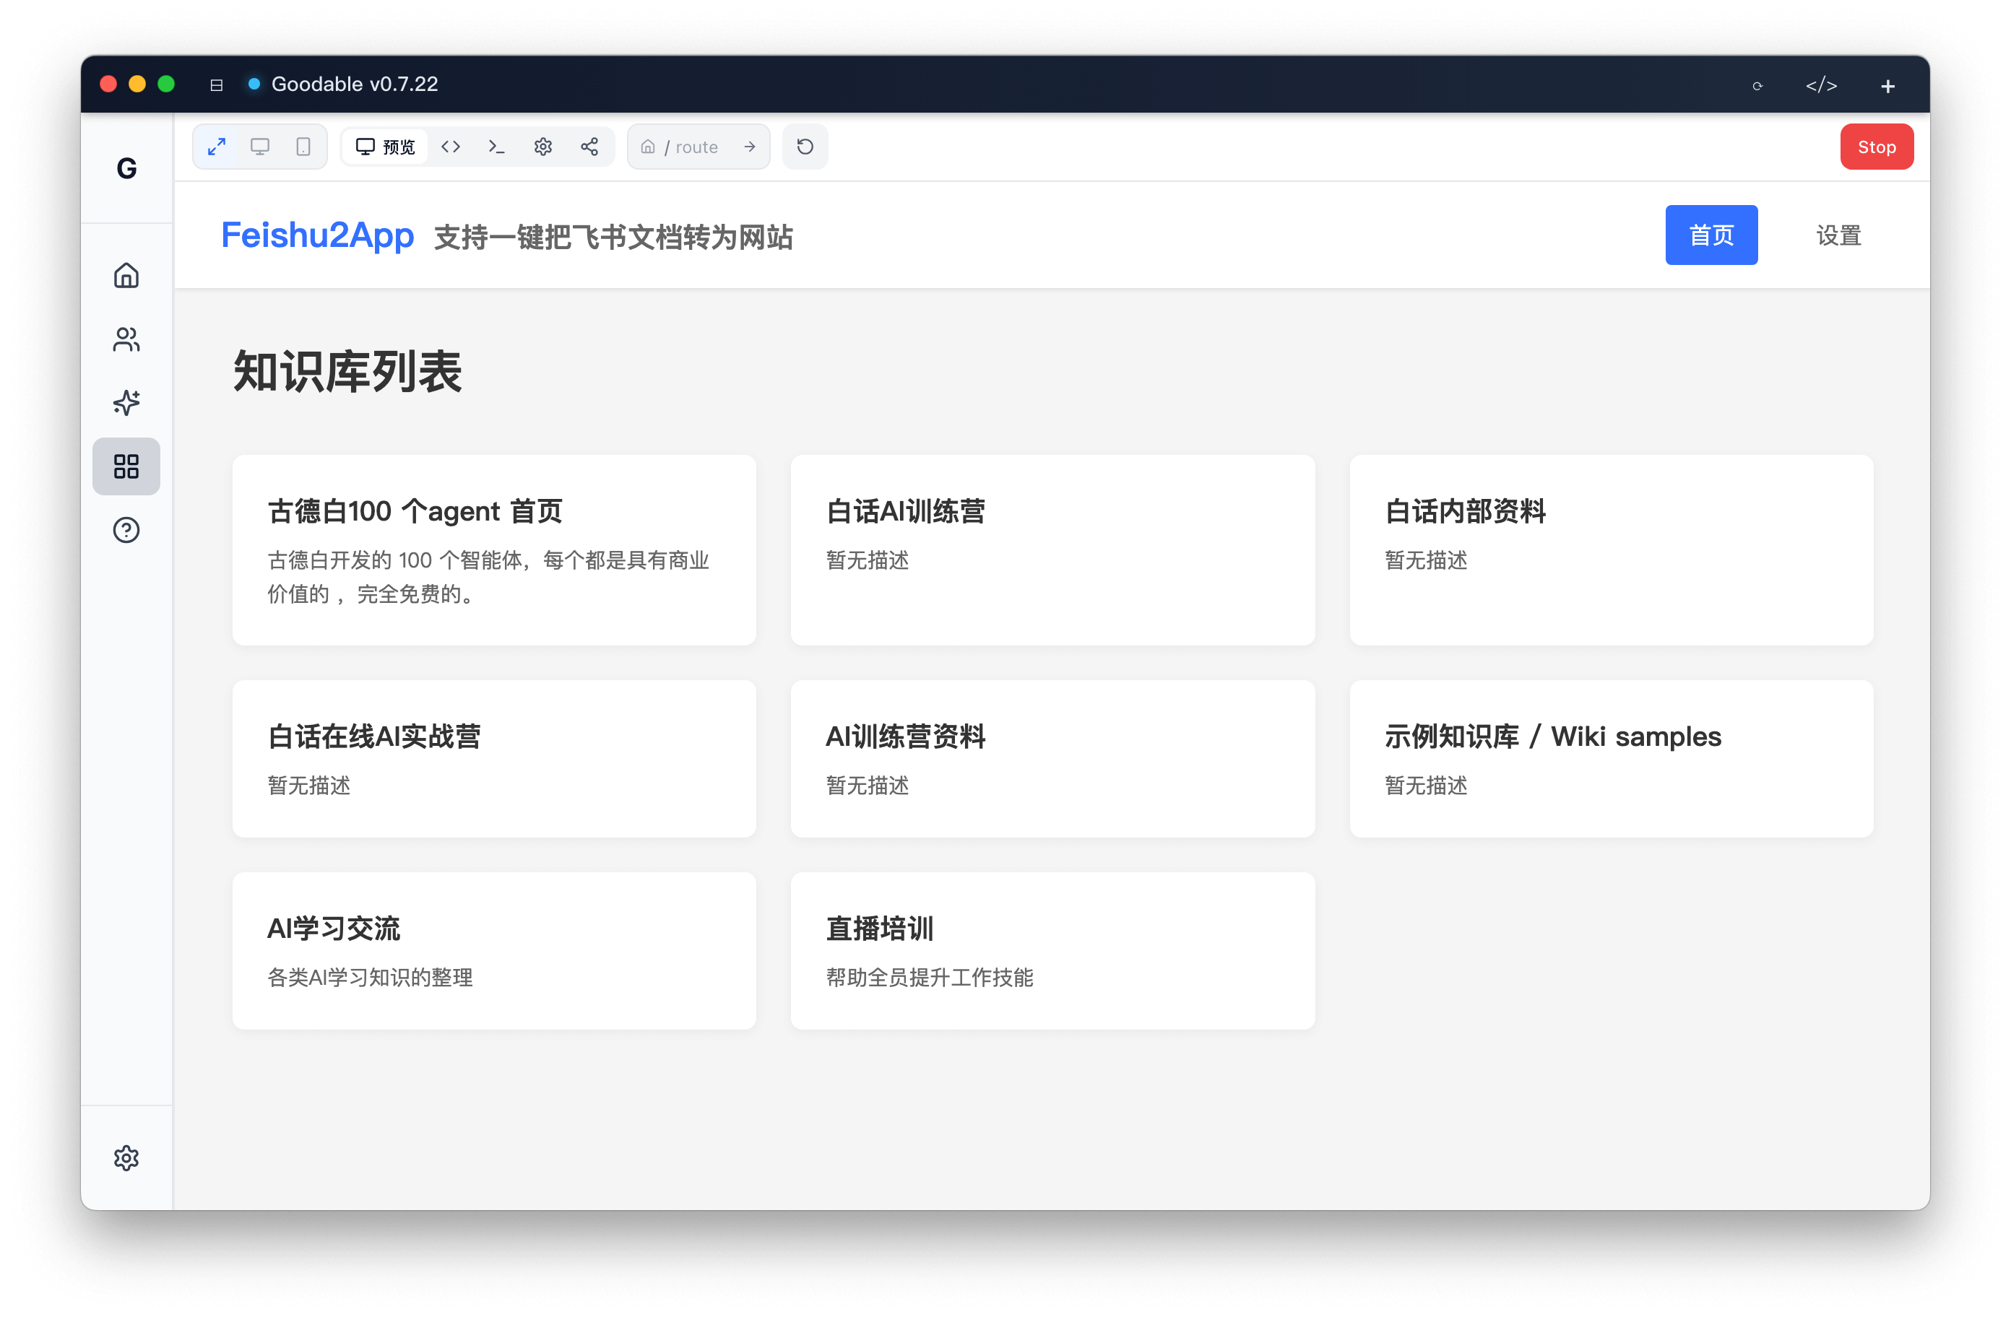Open the 设置 navigation item

(x=1837, y=235)
